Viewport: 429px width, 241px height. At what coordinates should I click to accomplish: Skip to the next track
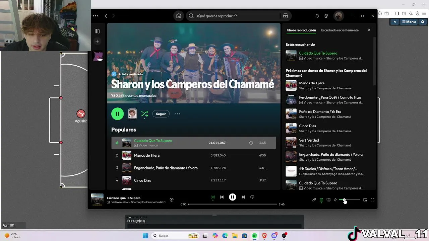tap(243, 197)
